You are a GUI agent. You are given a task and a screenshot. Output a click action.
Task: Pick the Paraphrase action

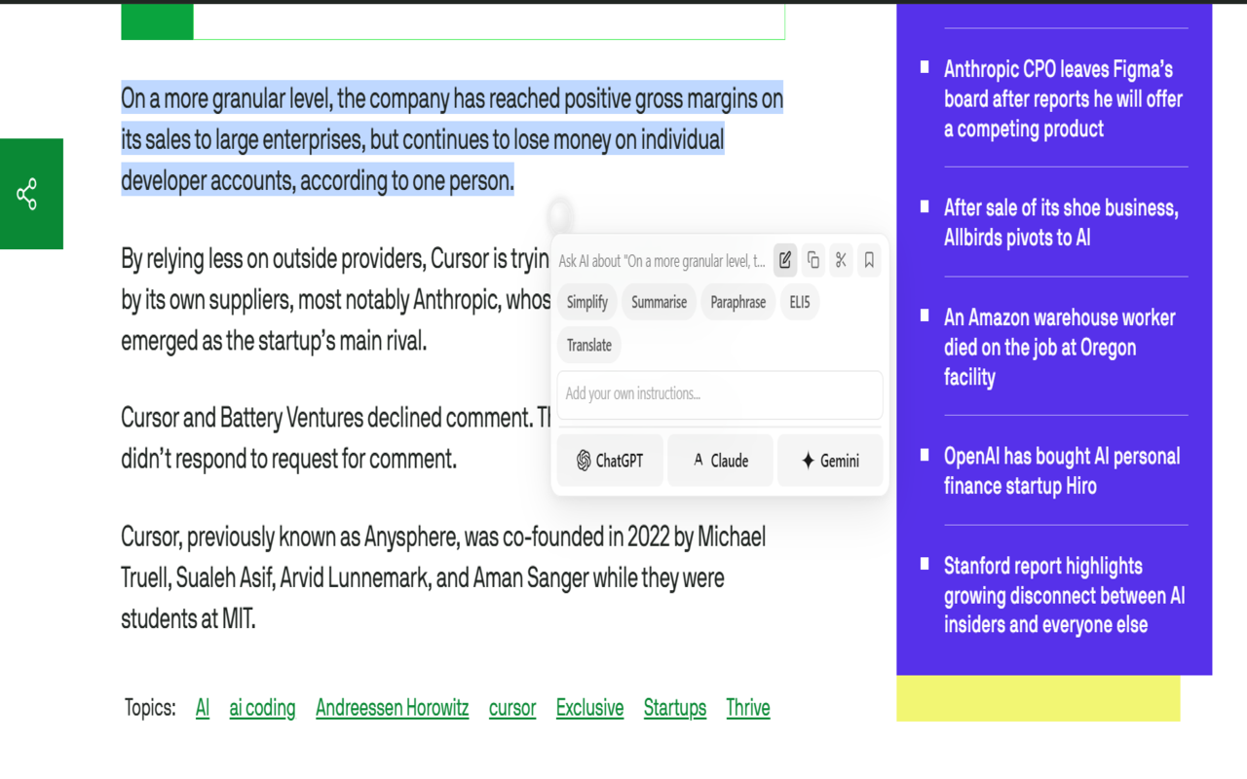click(x=738, y=302)
